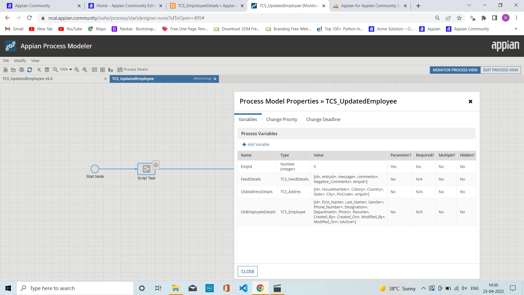Open a new browser tab
Screen dimensions: 524x295
[418, 6]
